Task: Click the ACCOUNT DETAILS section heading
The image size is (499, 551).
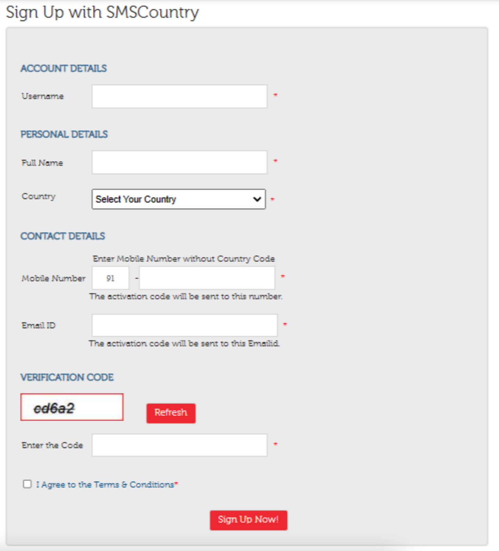Action: tap(64, 68)
